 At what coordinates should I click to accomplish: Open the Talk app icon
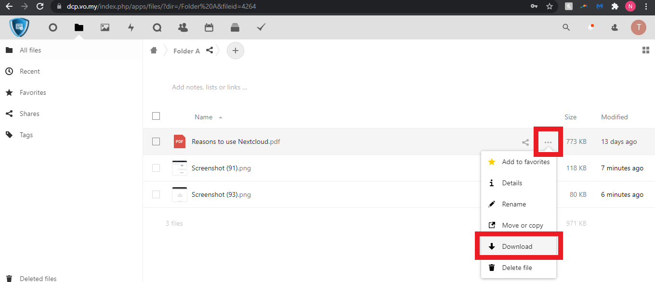(157, 27)
